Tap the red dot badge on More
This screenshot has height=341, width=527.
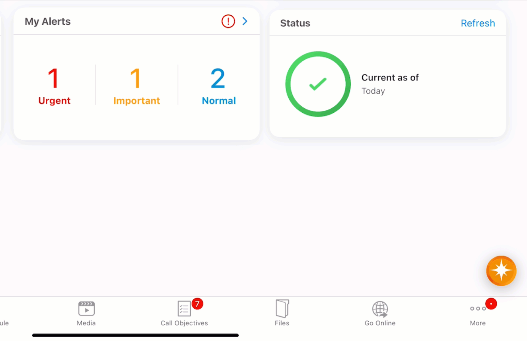point(491,304)
